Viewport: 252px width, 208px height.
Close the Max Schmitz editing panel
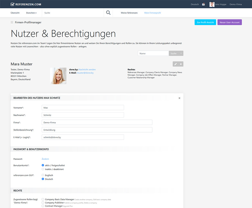pyautogui.click(x=179, y=98)
